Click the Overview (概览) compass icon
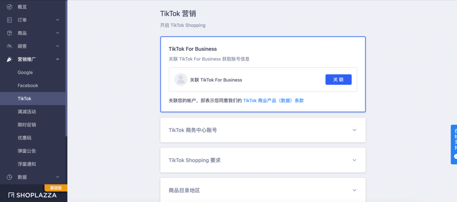 [9, 7]
